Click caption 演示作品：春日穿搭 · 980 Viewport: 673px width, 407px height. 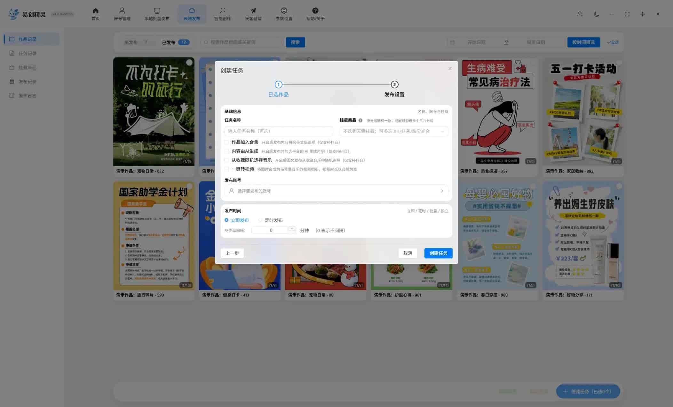(x=484, y=295)
